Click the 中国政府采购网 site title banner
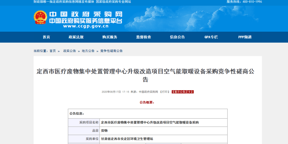 [x=86, y=14]
